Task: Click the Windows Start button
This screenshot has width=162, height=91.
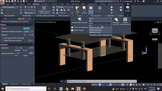Action: point(3,89)
